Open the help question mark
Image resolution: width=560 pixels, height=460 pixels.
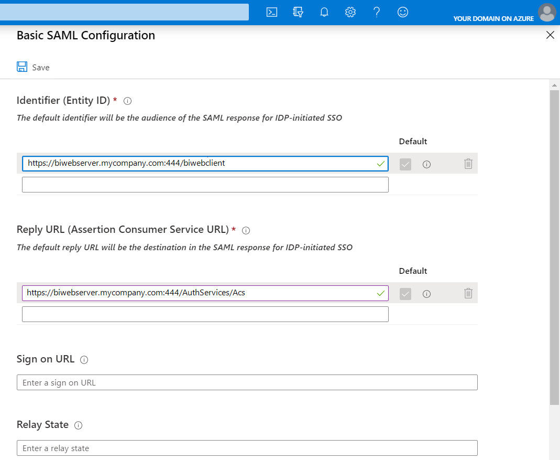[x=377, y=12]
